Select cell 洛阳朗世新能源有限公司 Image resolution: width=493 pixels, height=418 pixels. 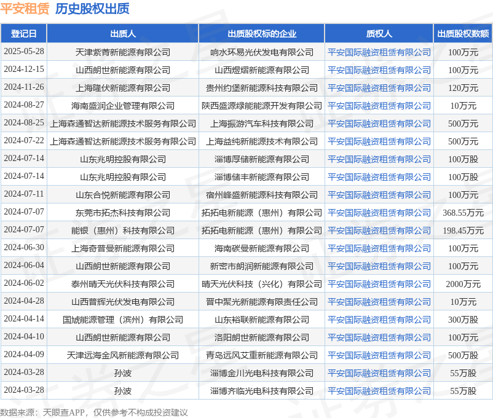262,337
